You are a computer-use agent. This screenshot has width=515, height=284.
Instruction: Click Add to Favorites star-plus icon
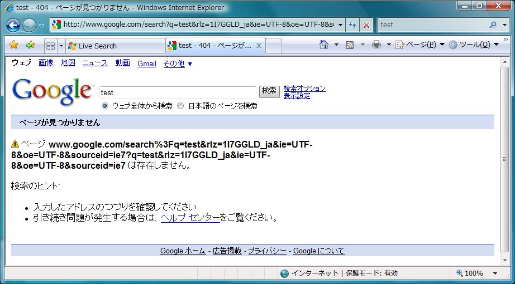click(x=31, y=45)
